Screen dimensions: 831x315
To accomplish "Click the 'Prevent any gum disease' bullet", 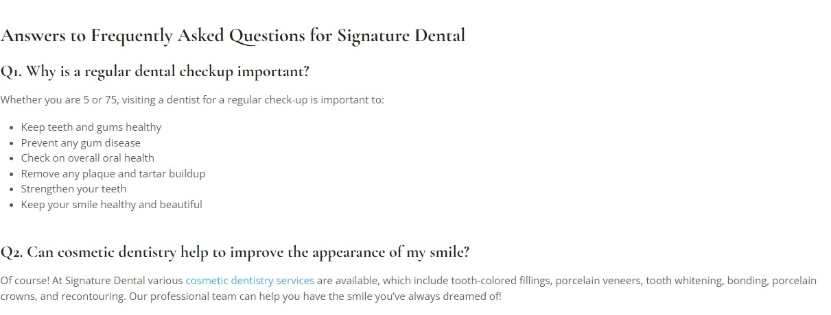I will 81,143.
